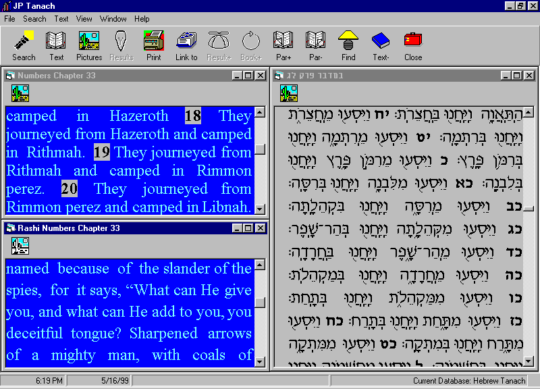Open the Window menu
Image resolution: width=540 pixels, height=389 pixels.
[x=113, y=19]
